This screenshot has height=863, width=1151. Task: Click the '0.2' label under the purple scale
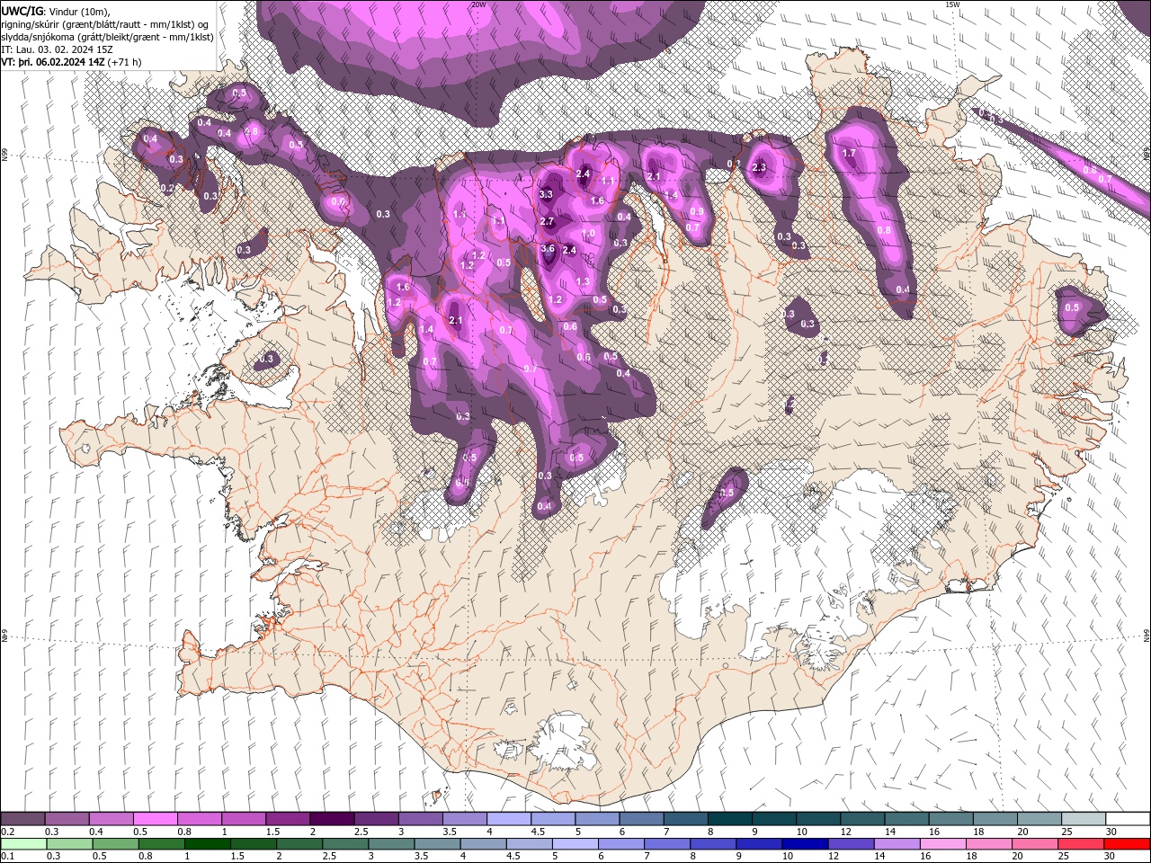pos(8,832)
